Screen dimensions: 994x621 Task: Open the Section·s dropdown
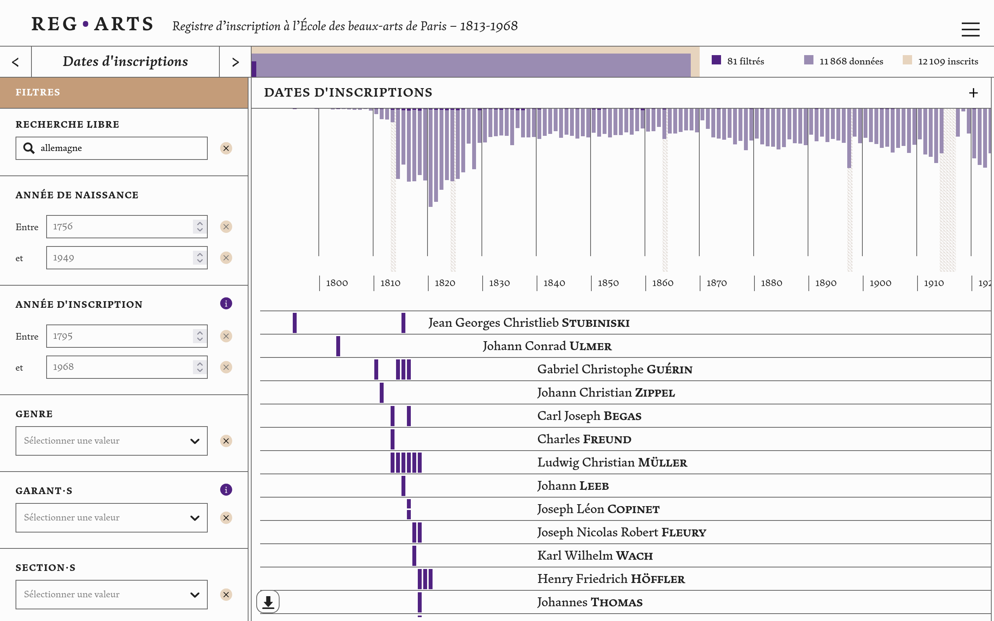pyautogui.click(x=111, y=594)
